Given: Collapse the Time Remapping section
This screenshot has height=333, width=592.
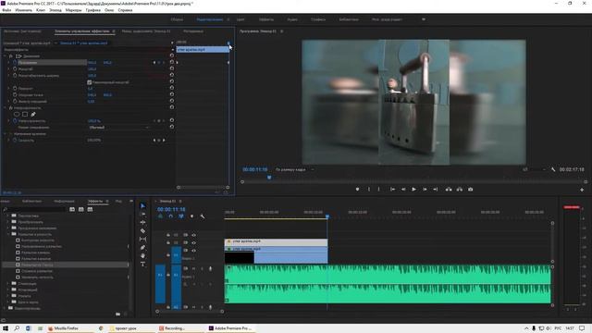Looking at the screenshot, I should pos(6,133).
